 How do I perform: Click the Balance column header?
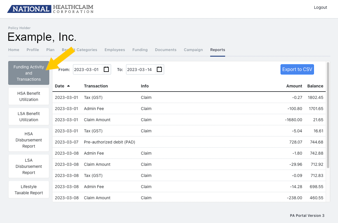click(315, 86)
